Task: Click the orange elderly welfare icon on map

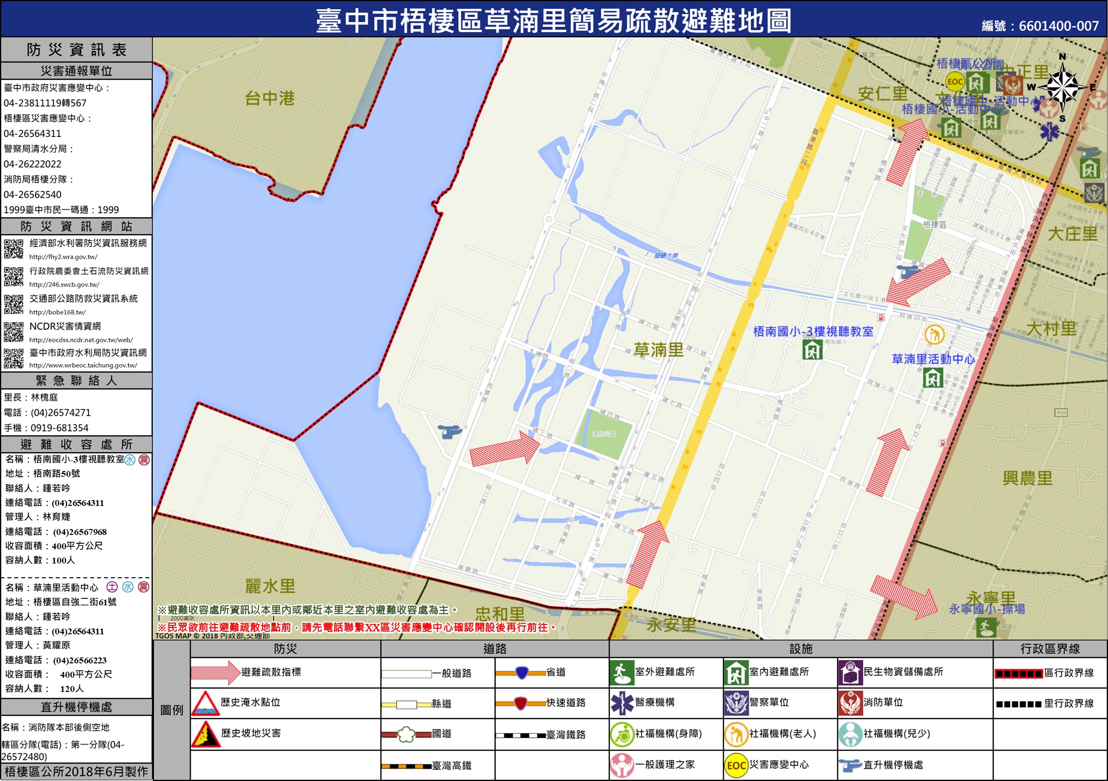Action: point(934,335)
